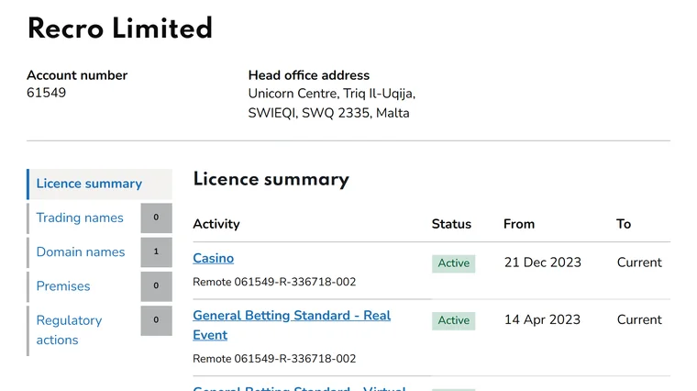Image resolution: width=697 pixels, height=391 pixels.
Task: Click the Domain names count badge
Action: pyautogui.click(x=157, y=252)
